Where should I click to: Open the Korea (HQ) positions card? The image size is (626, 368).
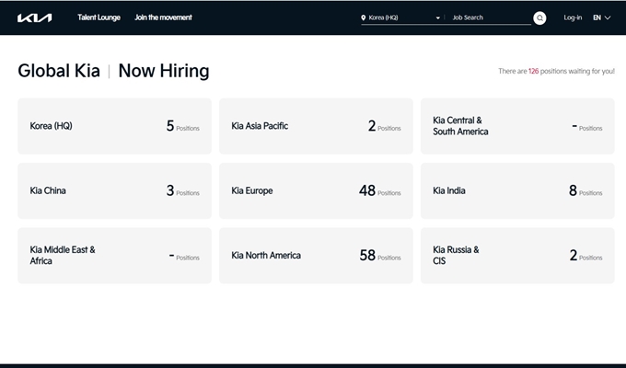(x=114, y=126)
